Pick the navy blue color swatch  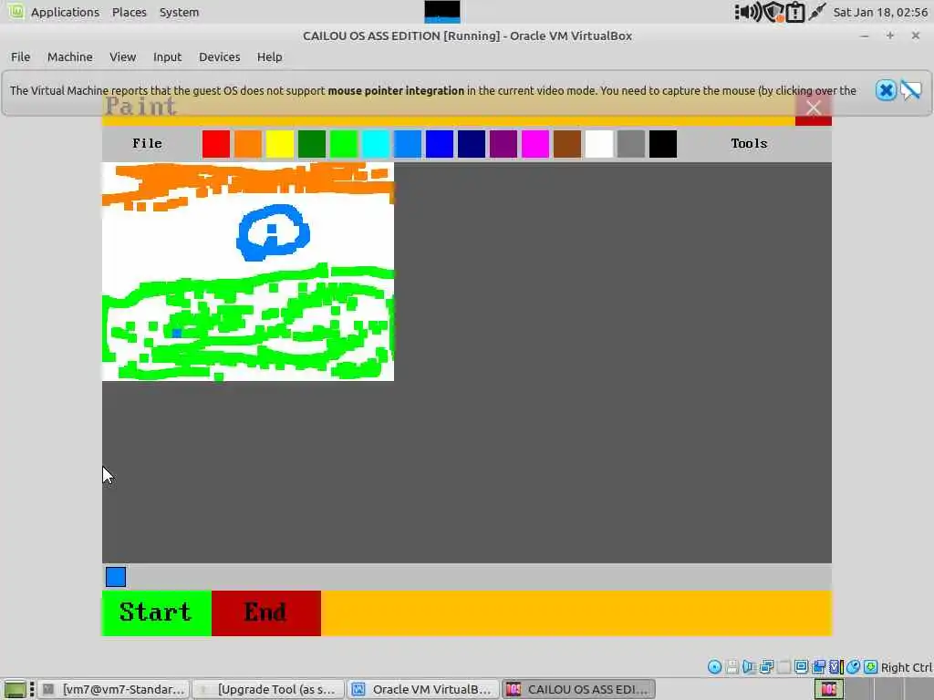[x=472, y=144]
